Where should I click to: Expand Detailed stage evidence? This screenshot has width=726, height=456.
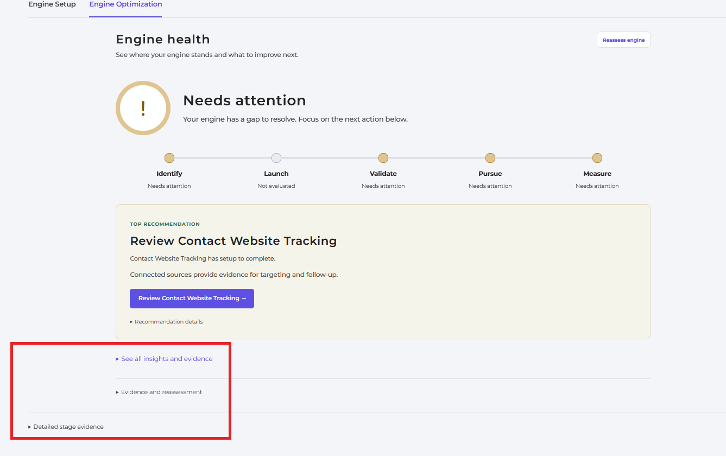66,427
